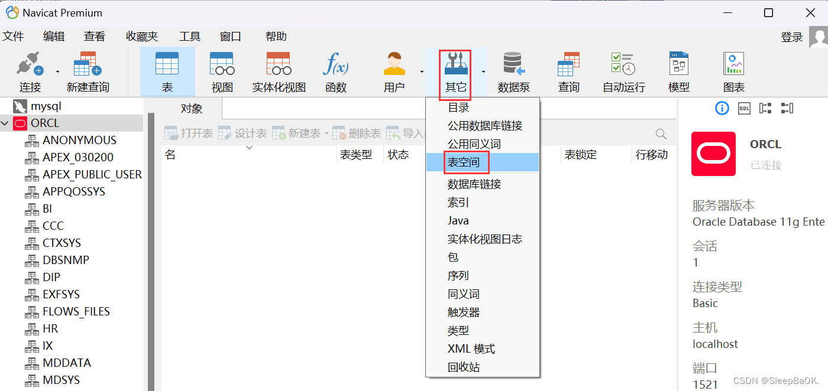The width and height of the screenshot is (828, 391).
Task: Select the 查询 (Query) toolbar icon
Action: point(568,64)
